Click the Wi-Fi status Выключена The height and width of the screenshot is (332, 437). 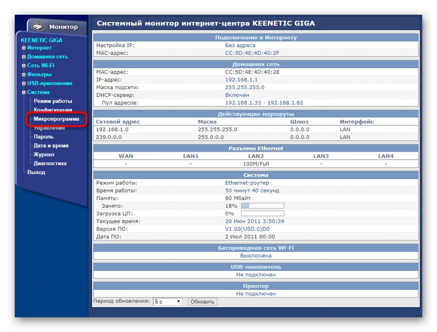(256, 255)
